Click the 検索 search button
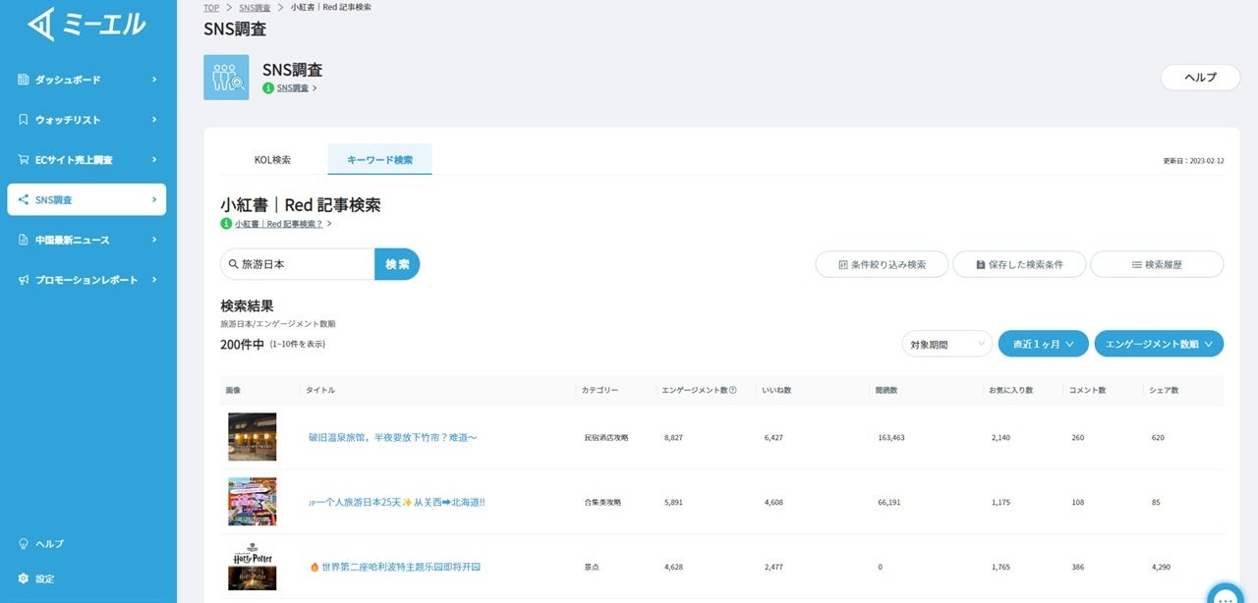 point(396,263)
